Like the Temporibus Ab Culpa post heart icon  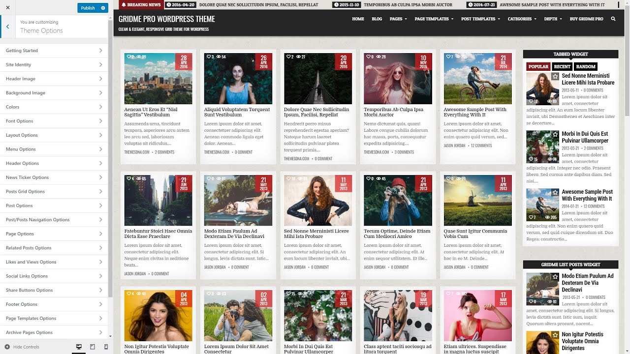coord(368,57)
